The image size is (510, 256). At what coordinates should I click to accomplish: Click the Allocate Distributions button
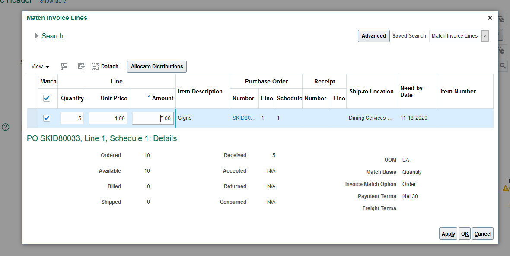pyautogui.click(x=157, y=66)
